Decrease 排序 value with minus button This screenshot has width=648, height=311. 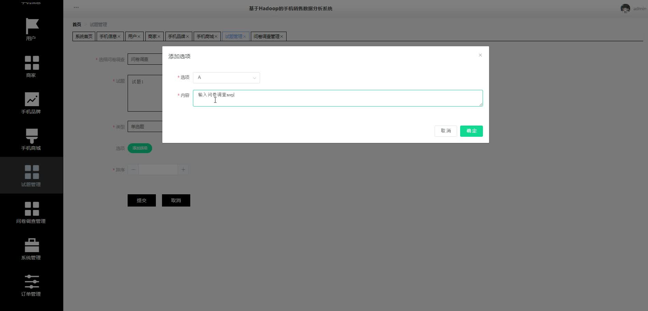coord(133,170)
